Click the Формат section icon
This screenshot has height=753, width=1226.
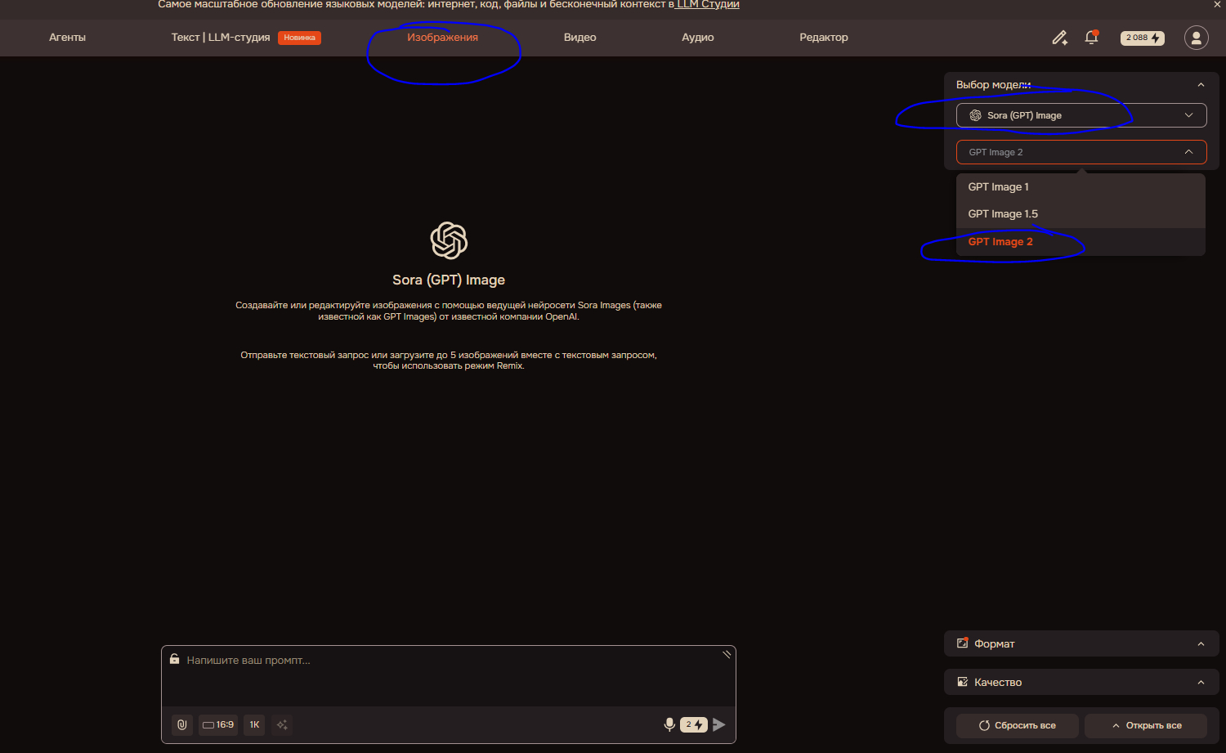coord(963,643)
